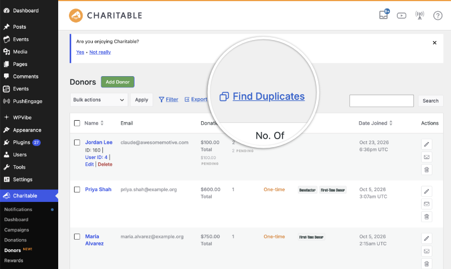This screenshot has height=269, width=451.
Task: Open Campaigns under Charitable submenu
Action: pos(16,230)
